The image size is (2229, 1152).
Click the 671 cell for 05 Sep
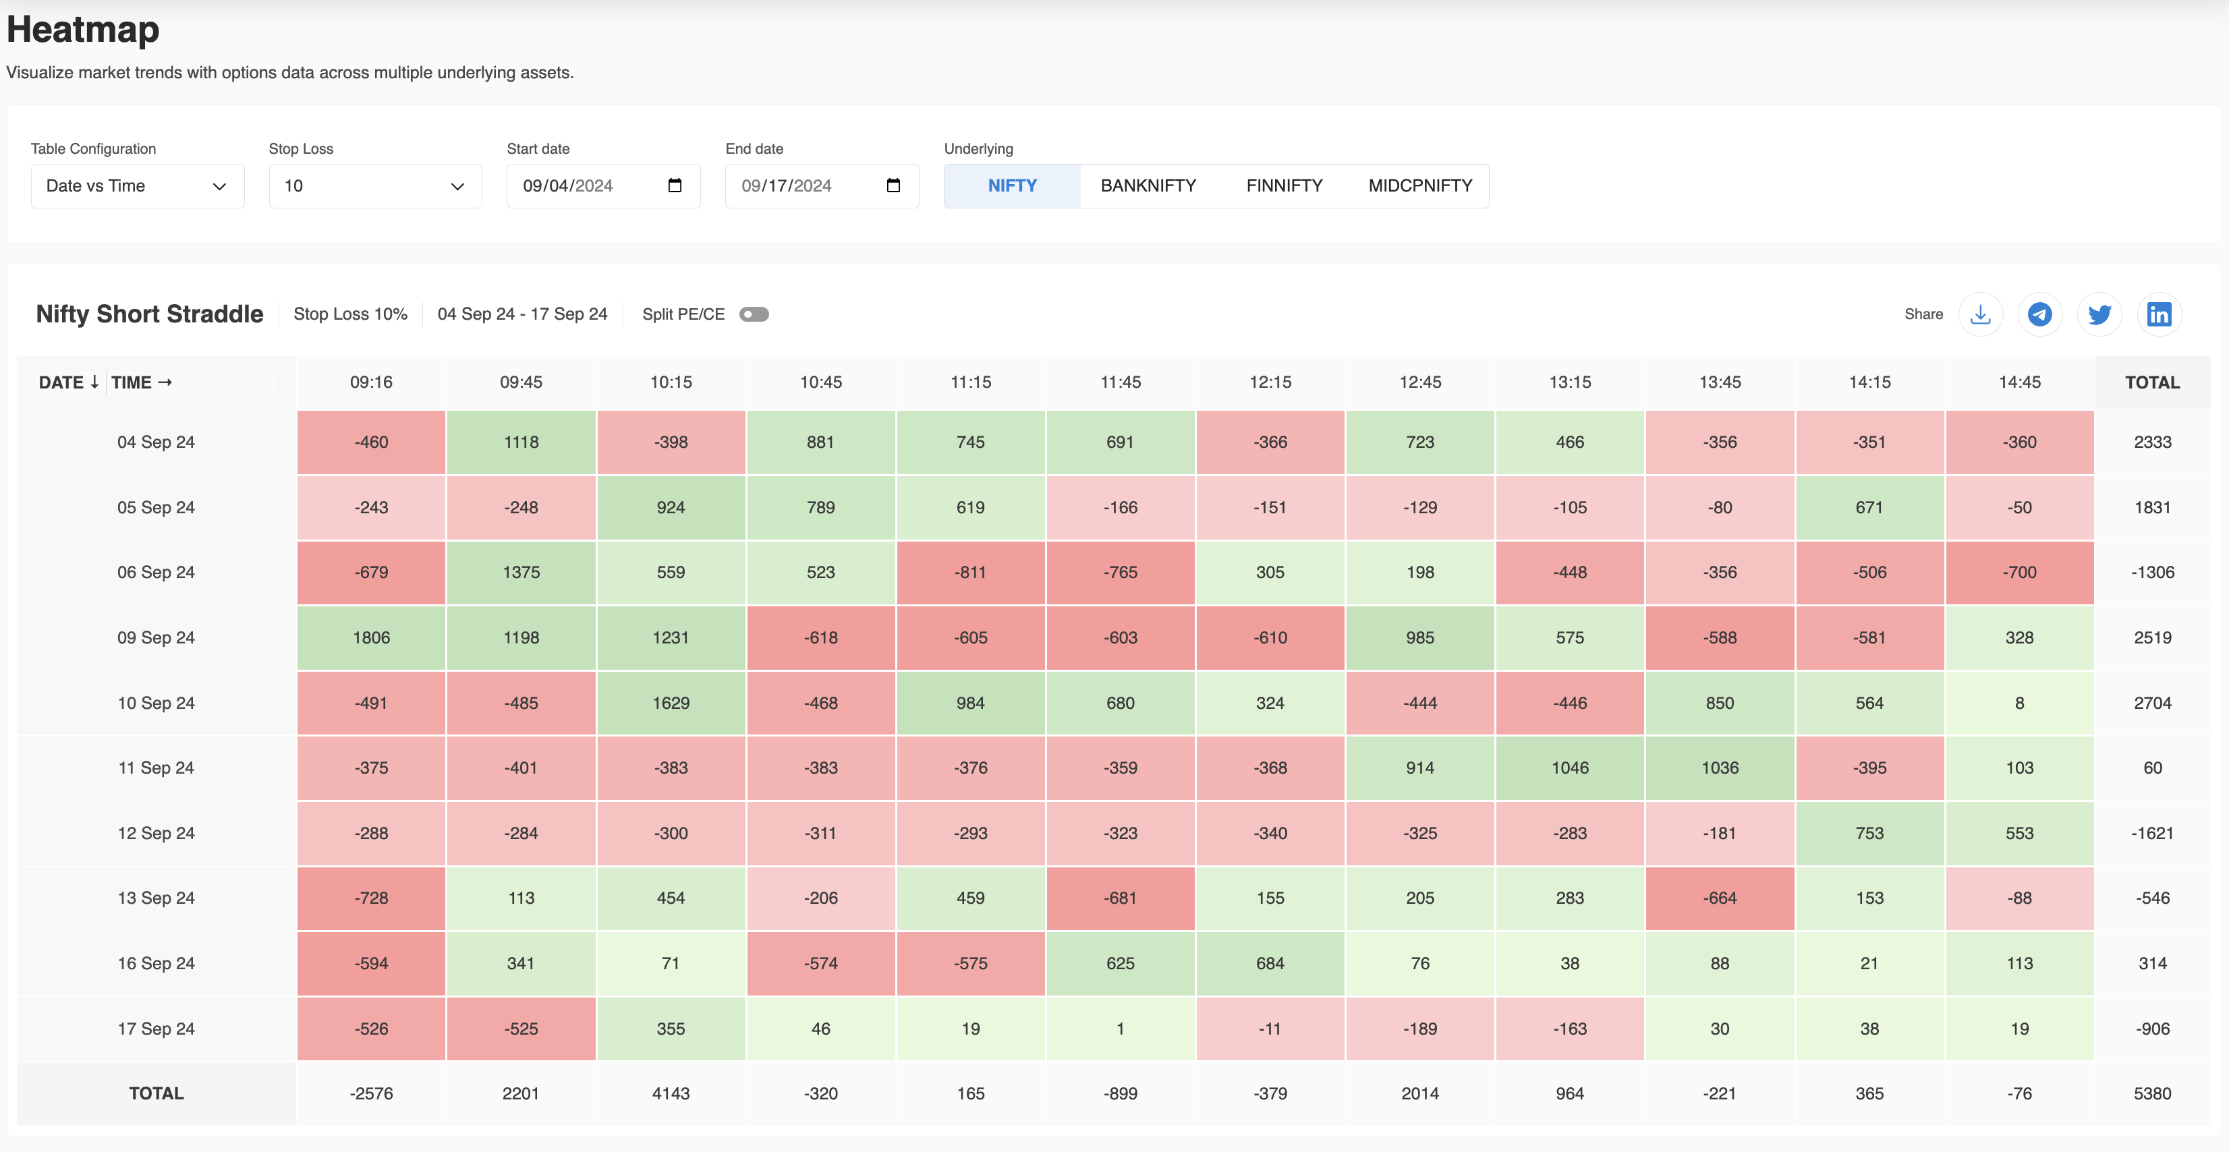click(x=1870, y=508)
